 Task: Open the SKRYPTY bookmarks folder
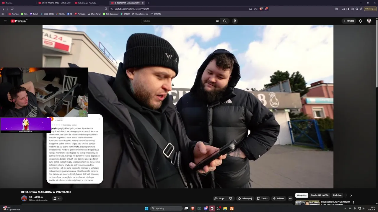click(156, 14)
